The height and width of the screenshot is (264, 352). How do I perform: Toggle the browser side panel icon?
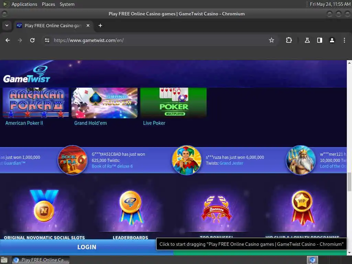pyautogui.click(x=319, y=40)
